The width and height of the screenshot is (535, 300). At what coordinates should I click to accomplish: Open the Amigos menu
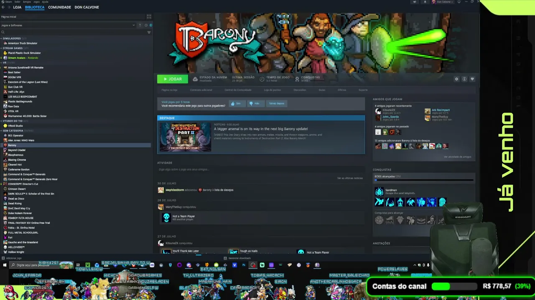[x=27, y=2]
